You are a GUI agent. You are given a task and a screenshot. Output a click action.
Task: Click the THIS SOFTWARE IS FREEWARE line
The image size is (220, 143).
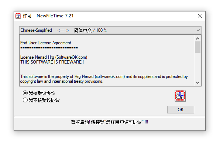click(x=52, y=62)
